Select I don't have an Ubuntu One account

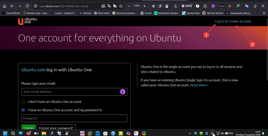coord(23,102)
